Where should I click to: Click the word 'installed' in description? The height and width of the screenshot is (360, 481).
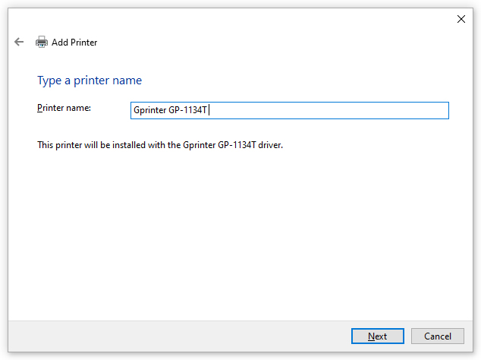pyautogui.click(x=129, y=145)
